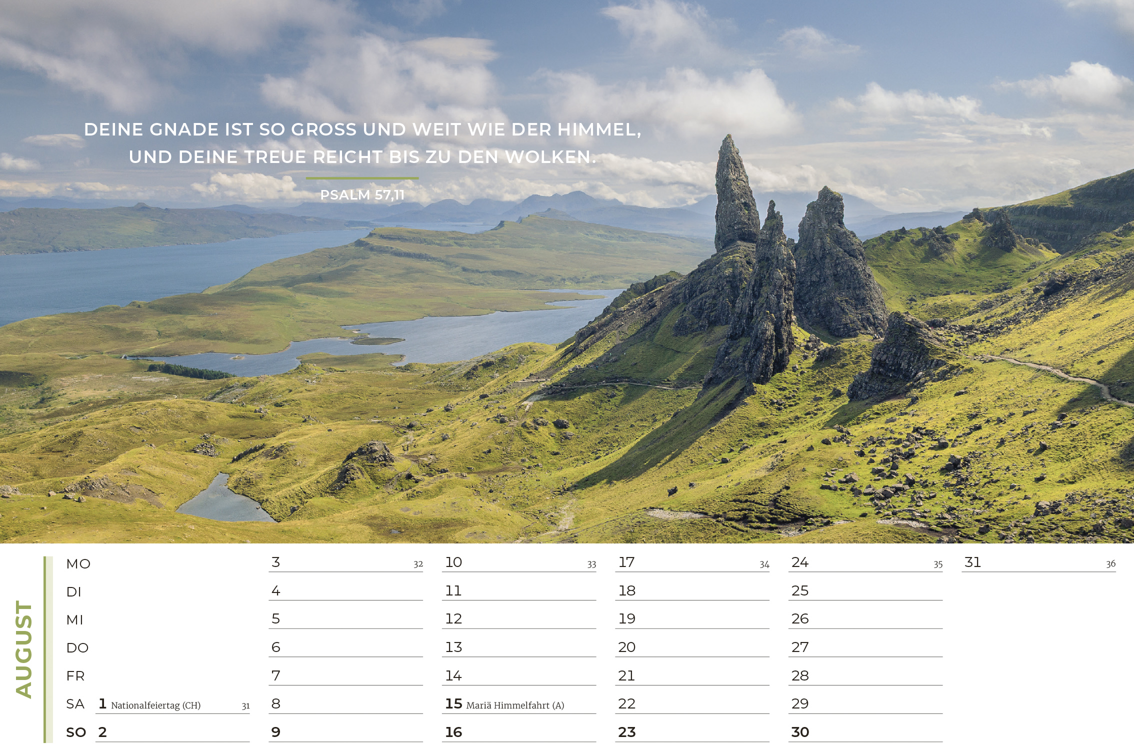Select the MO weekday row label
The image size is (1134, 756).
point(78,563)
